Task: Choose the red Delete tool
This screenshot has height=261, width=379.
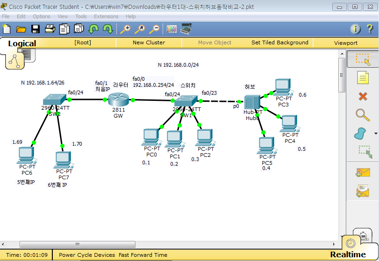Action: click(x=363, y=96)
